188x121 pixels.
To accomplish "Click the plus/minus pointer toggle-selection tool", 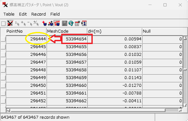I will pos(36,23).
